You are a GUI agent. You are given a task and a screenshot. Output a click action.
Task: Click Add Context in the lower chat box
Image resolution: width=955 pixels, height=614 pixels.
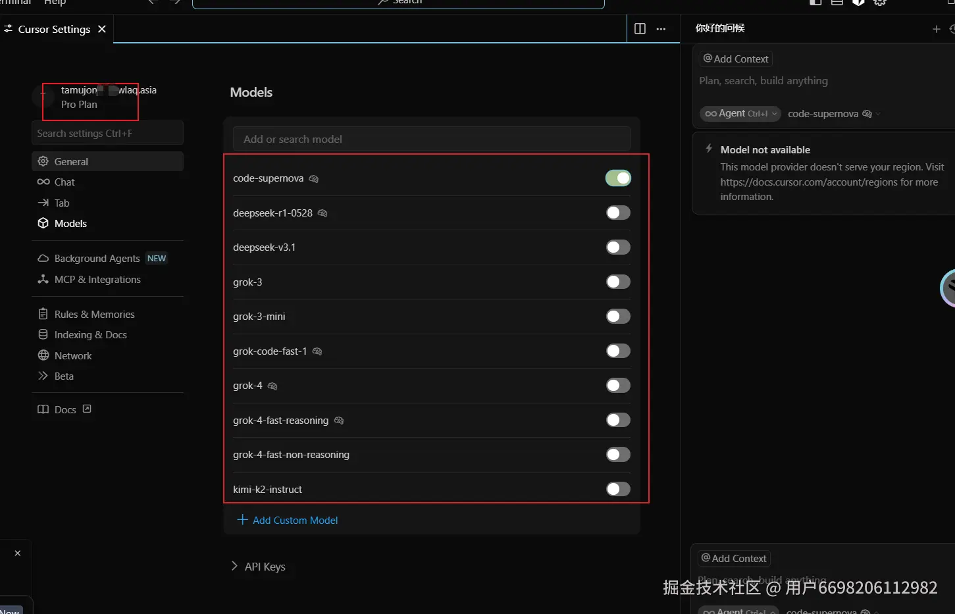734,558
